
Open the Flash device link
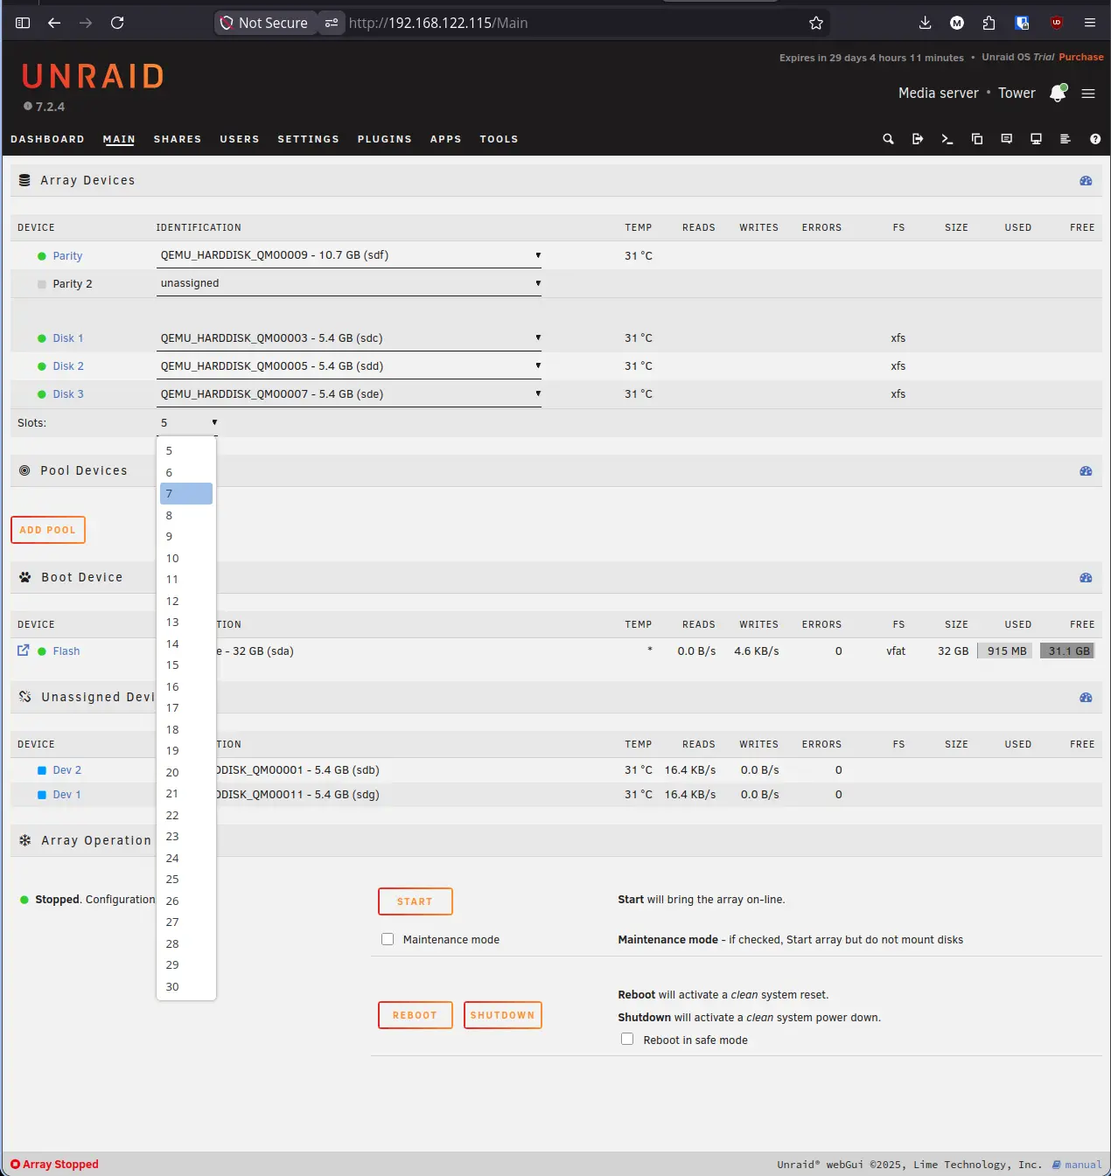(x=66, y=651)
